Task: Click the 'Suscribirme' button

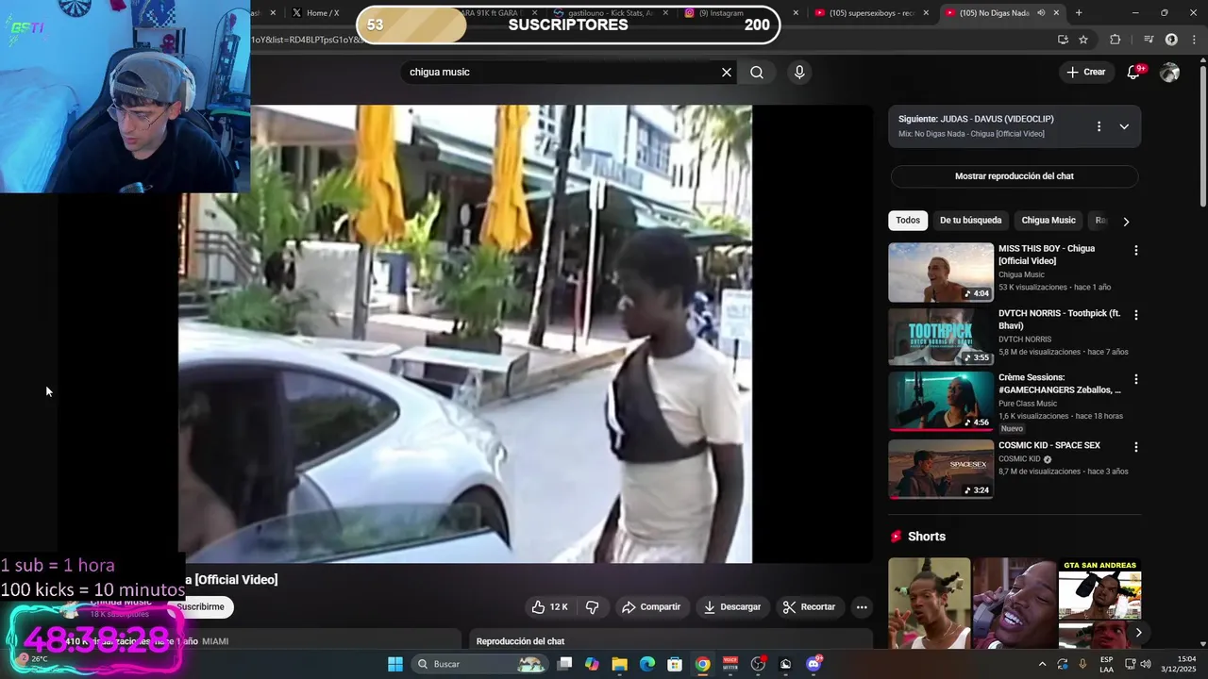Action: coord(200,607)
